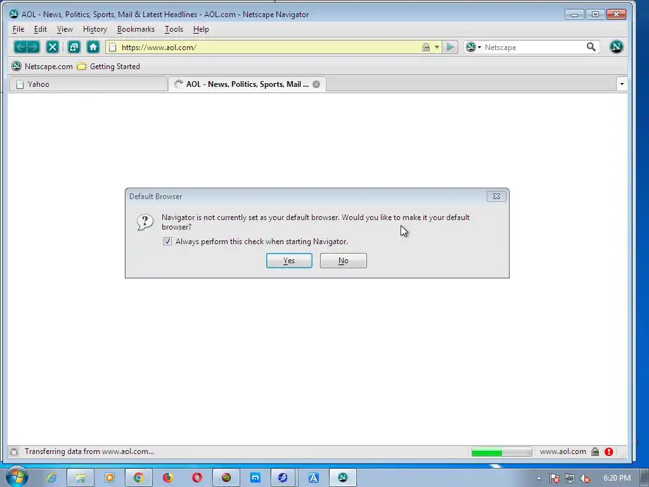This screenshot has width=649, height=487.
Task: Click the status bar padlock security icon
Action: coord(595,451)
